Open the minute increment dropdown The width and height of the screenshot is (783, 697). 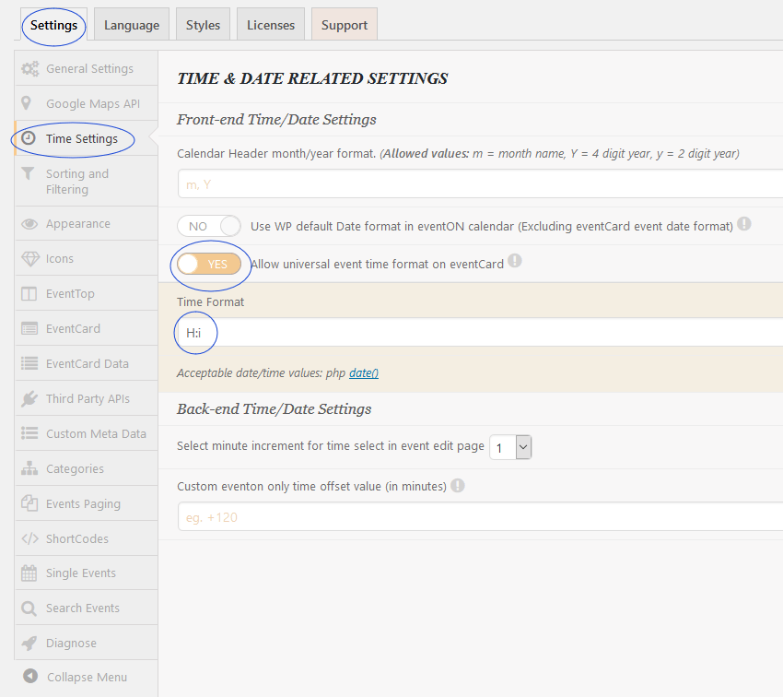click(510, 447)
